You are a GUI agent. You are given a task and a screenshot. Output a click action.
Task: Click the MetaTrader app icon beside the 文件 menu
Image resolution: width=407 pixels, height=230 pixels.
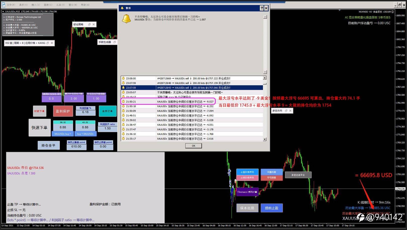(x=3, y=5)
